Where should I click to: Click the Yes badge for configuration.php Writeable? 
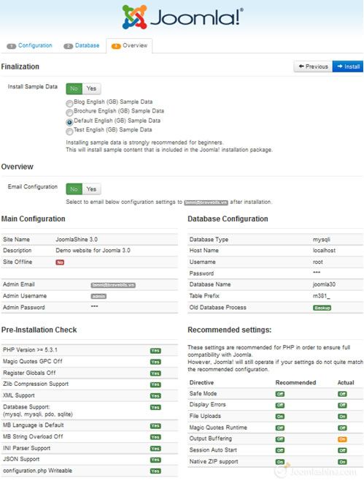(155, 471)
